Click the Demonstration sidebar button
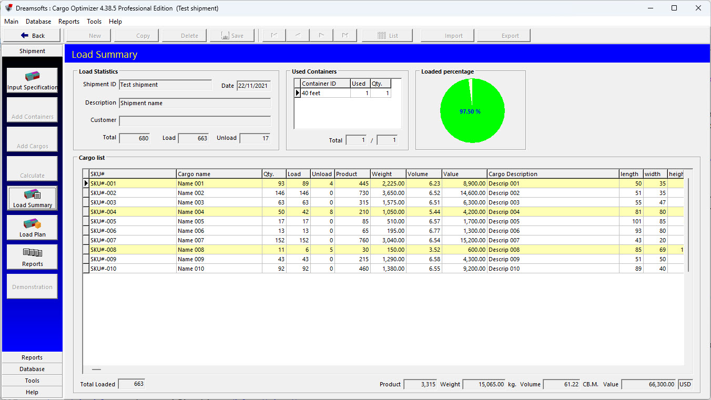This screenshot has height=400, width=711. pos(32,286)
